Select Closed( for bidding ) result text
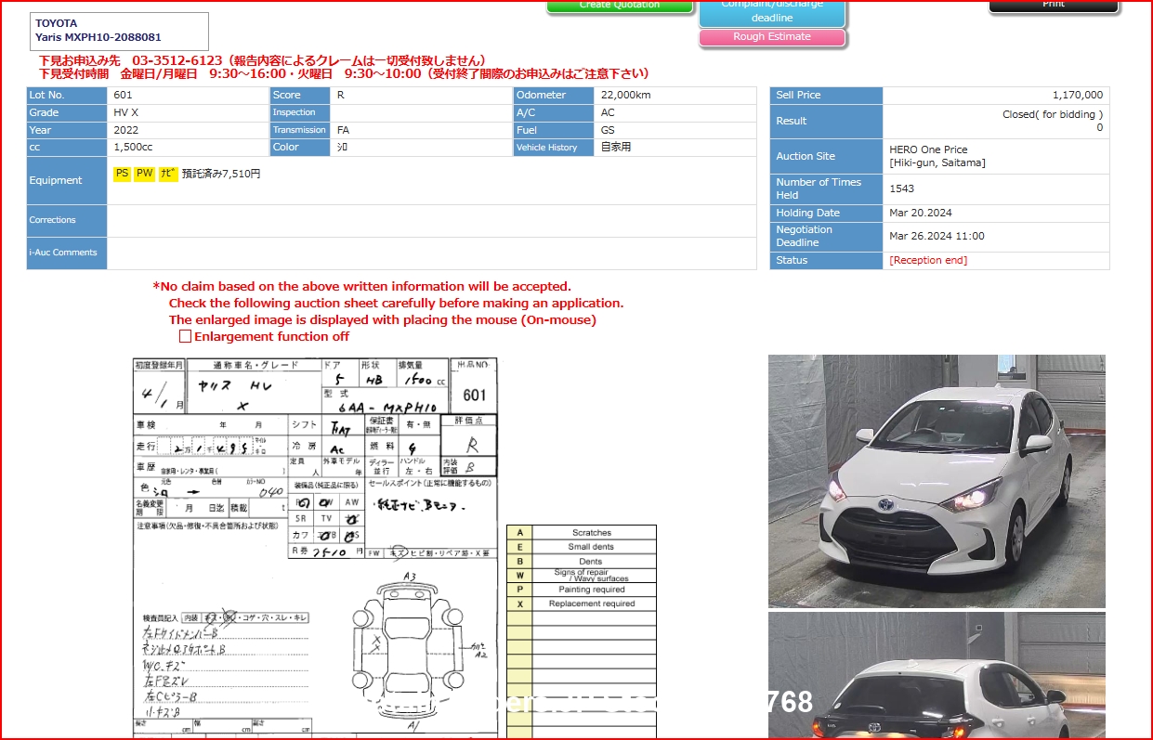1153x740 pixels. click(x=1053, y=115)
